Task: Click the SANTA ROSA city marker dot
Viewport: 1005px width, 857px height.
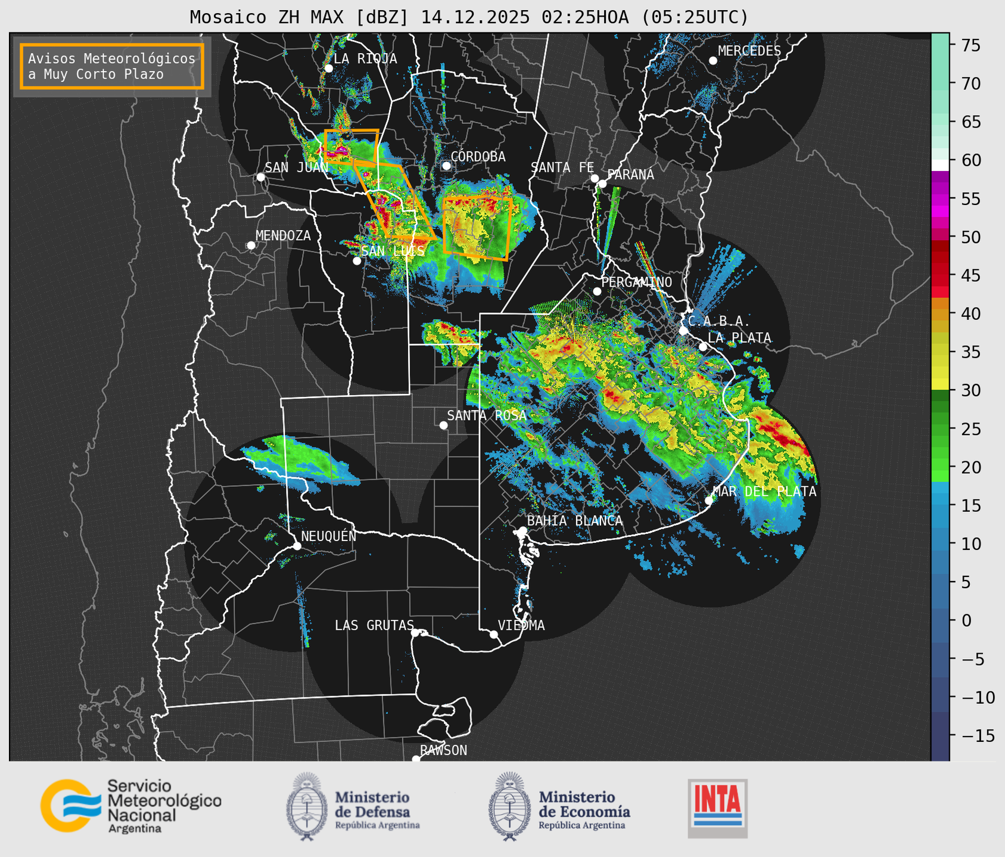Action: tap(443, 425)
